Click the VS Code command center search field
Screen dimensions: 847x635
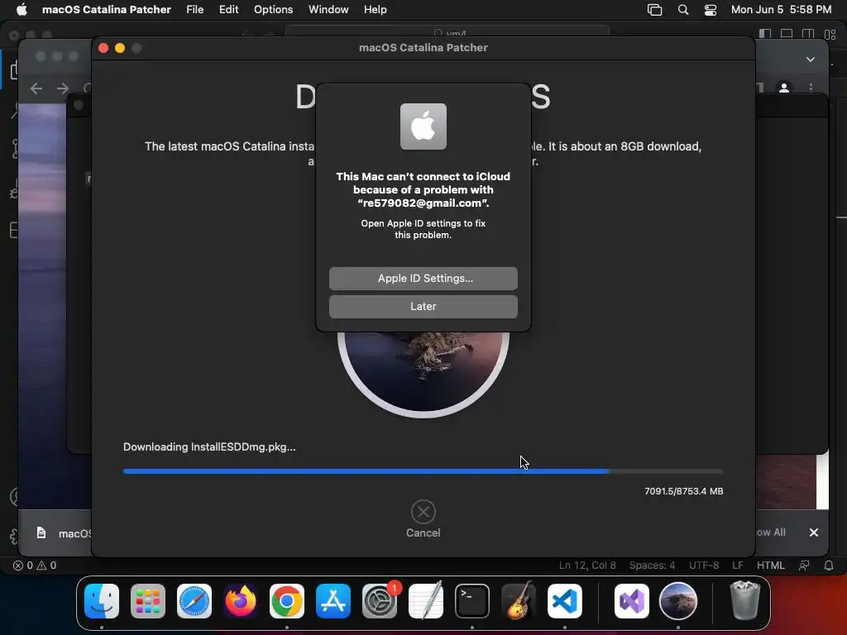pyautogui.click(x=447, y=32)
